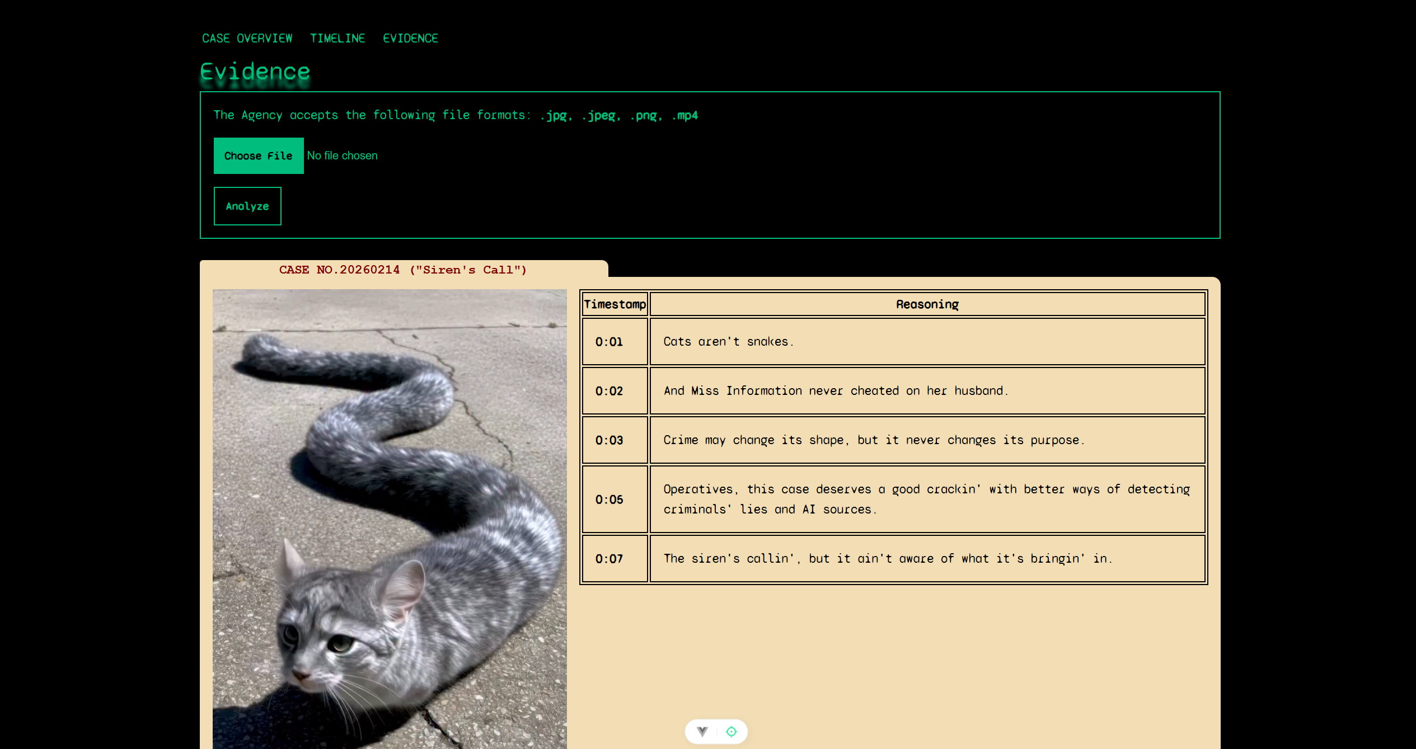Open the TIMELINE navigation link
This screenshot has width=1416, height=749.
tap(337, 38)
